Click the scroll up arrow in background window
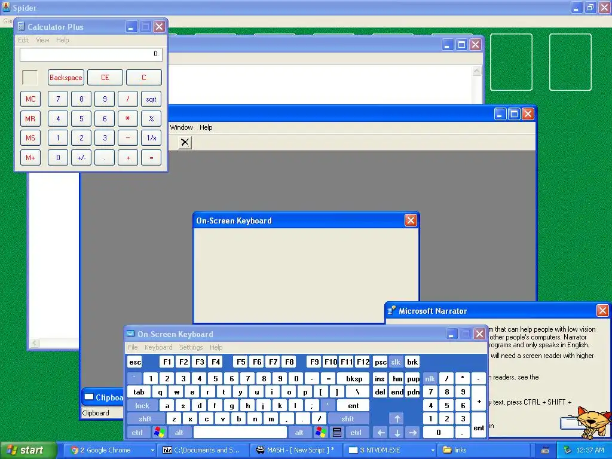Image resolution: width=612 pixels, height=459 pixels. (x=476, y=71)
